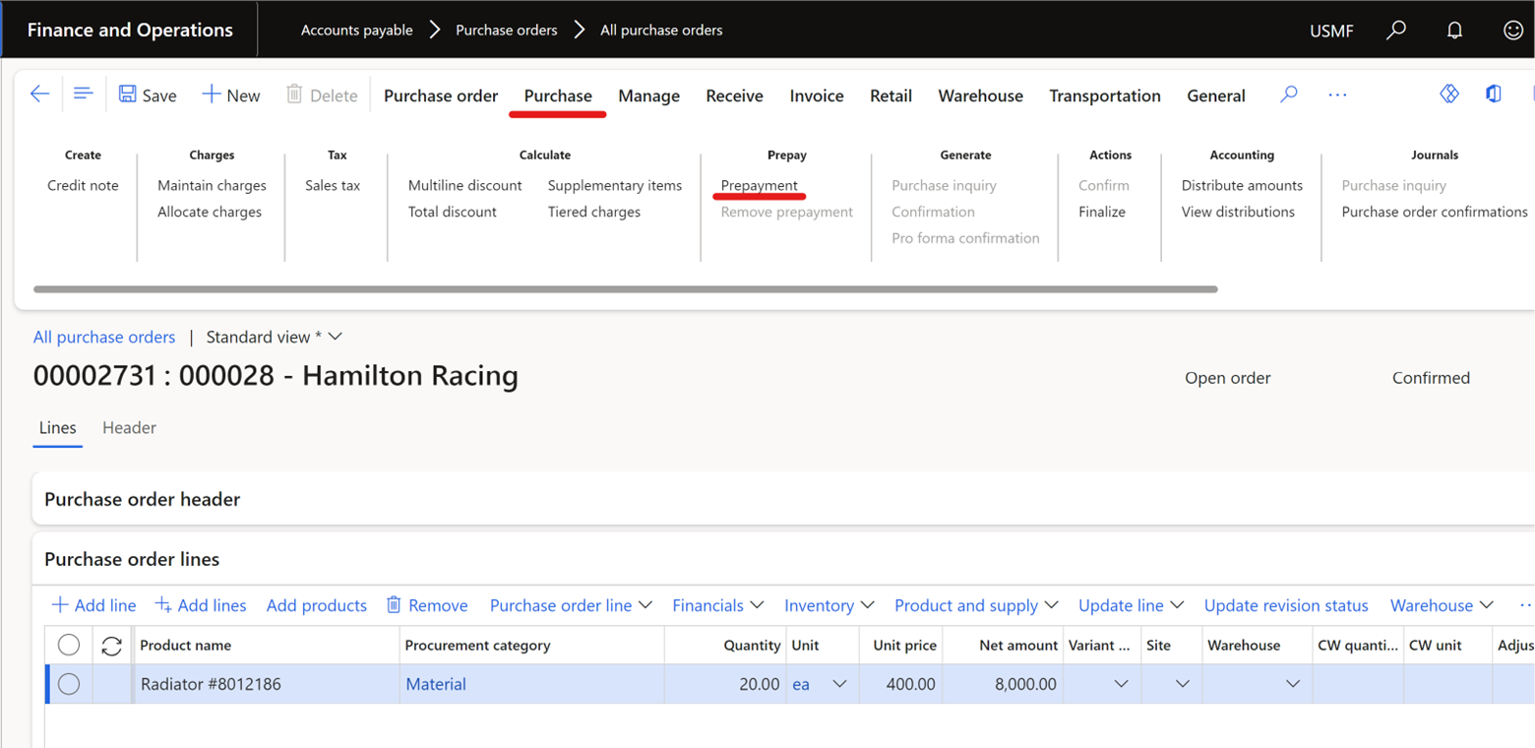Open the Purchase order line dropdown

coord(571,605)
